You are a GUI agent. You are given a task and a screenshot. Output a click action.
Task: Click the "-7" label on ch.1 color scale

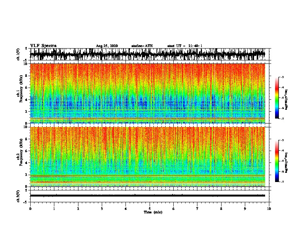282,119
